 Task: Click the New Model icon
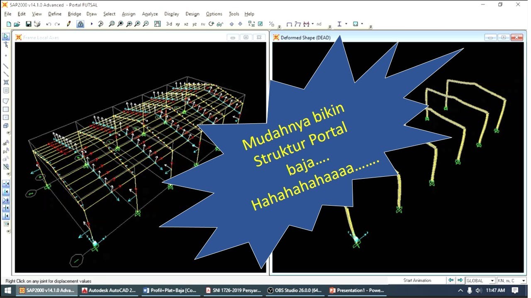[x=9, y=24]
